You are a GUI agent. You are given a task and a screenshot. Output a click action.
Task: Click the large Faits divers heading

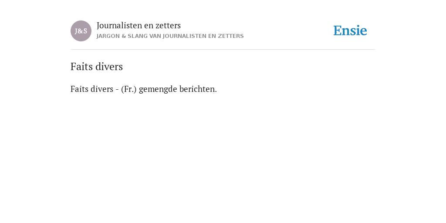(97, 67)
